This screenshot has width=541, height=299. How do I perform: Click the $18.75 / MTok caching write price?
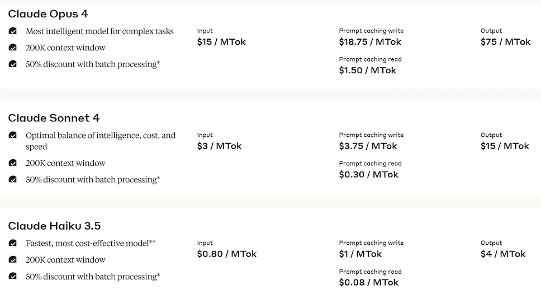point(370,42)
